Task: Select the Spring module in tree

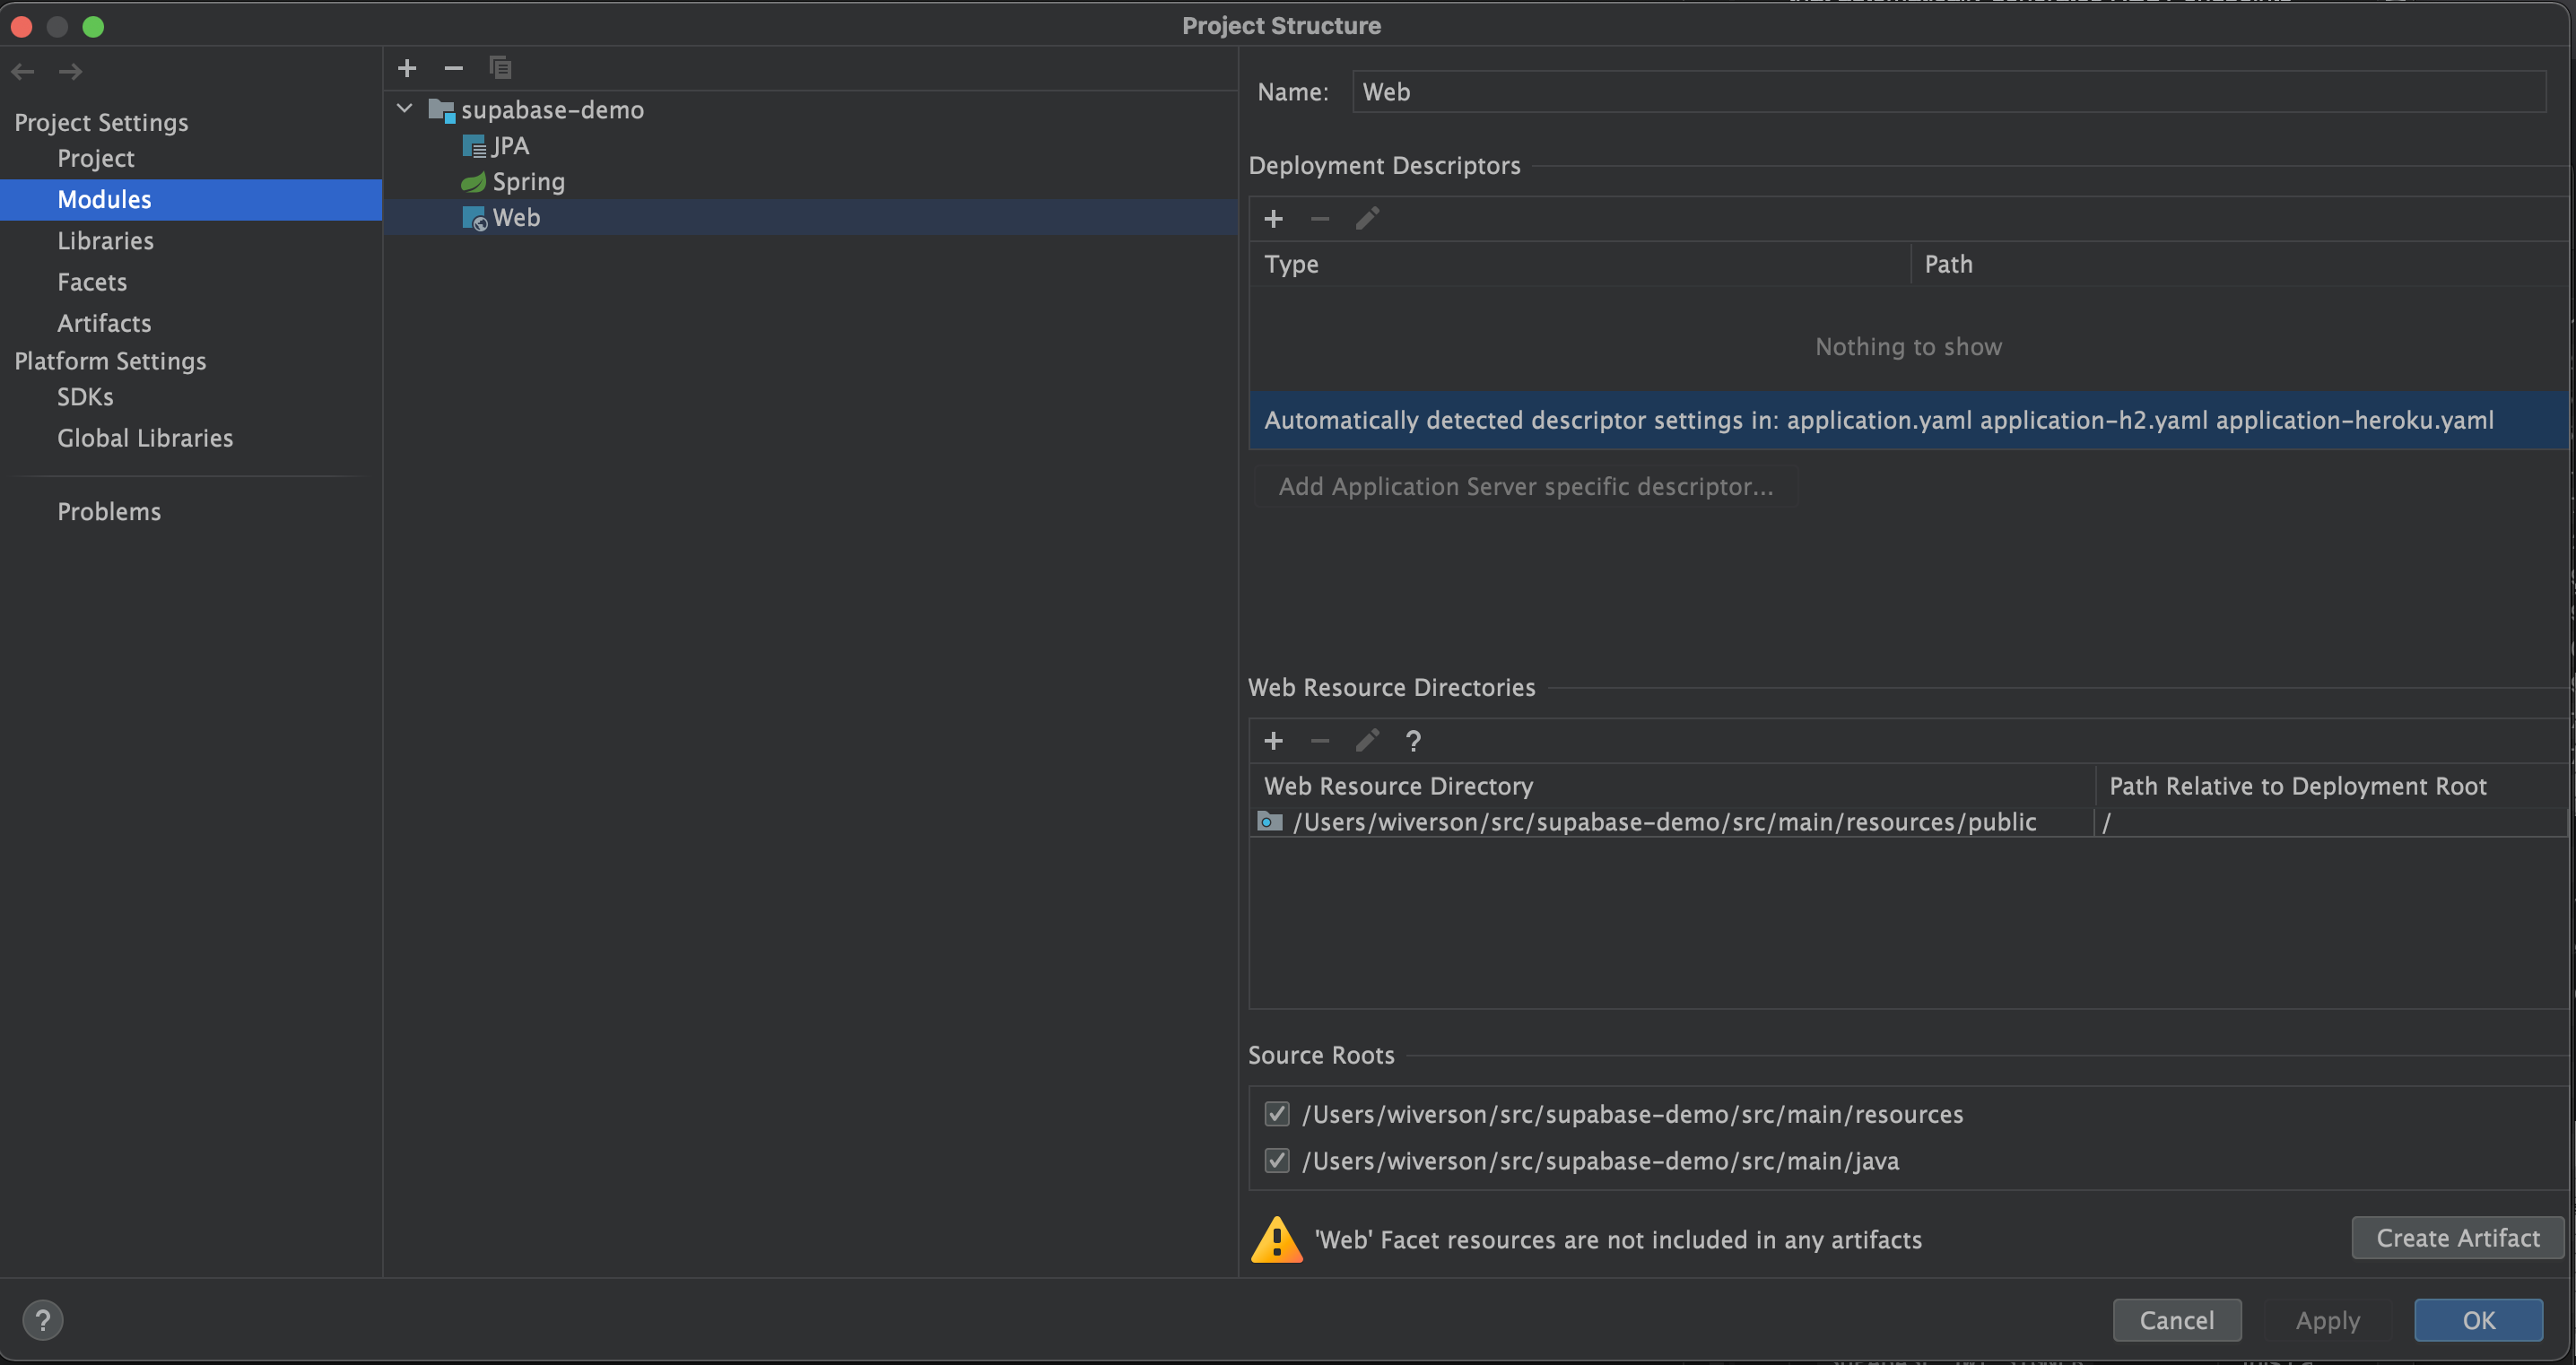Action: point(525,180)
